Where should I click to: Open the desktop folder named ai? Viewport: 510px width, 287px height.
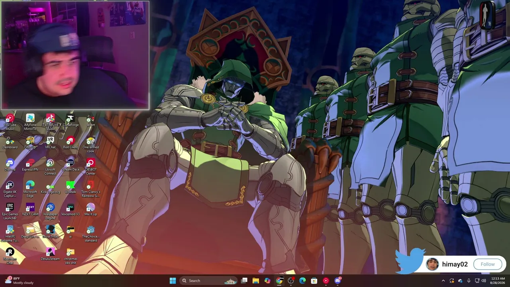coord(71,232)
